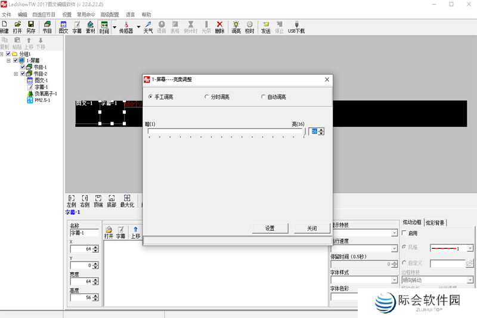The width and height of the screenshot is (477, 318).
Task: Open the 字体样式 dropdown
Action: point(394,280)
